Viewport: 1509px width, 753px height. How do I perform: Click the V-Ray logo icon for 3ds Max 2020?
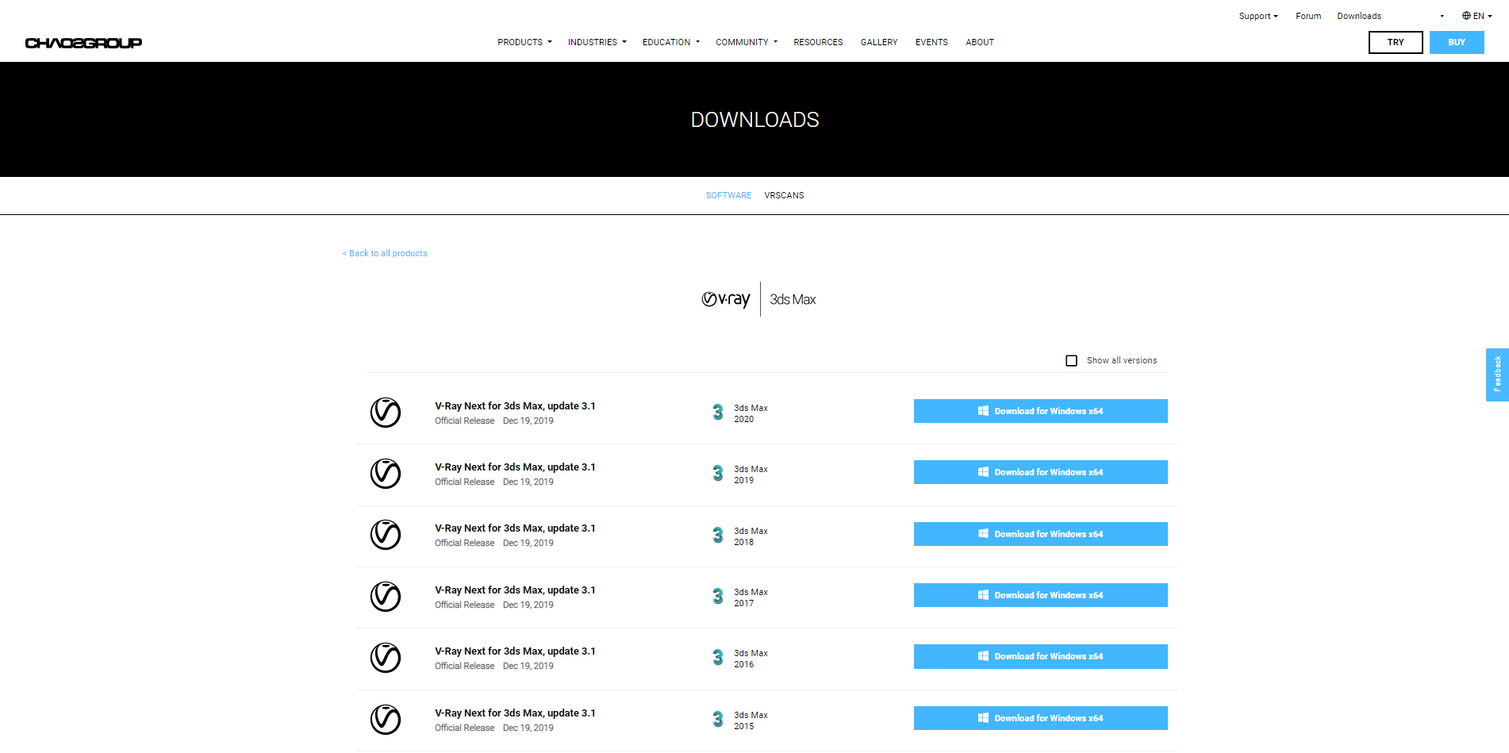(x=386, y=413)
